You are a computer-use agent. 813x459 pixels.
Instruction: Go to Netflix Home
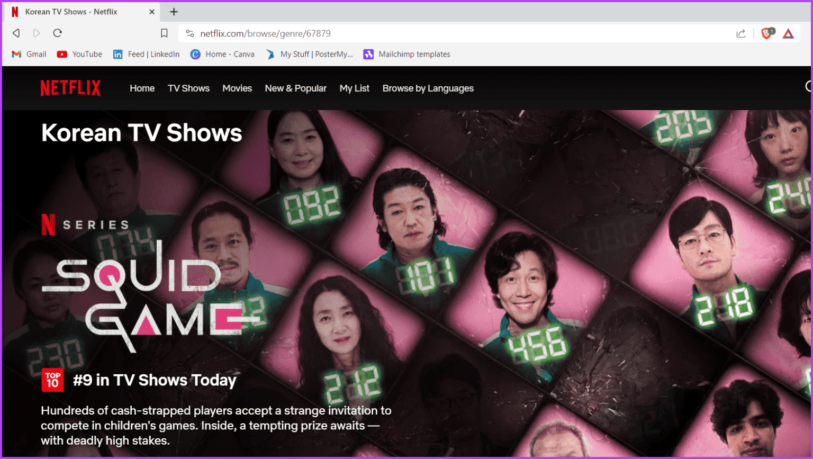(142, 88)
